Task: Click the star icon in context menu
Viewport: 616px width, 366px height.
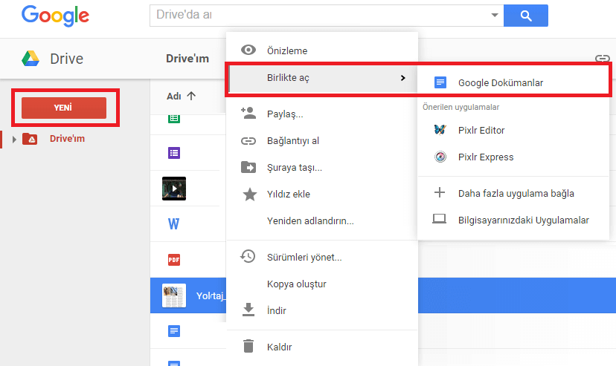Action: [249, 194]
